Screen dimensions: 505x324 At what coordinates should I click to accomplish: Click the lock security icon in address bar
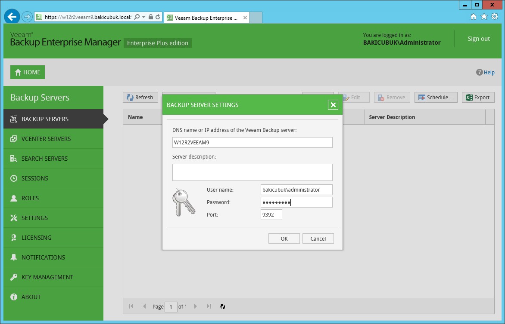[150, 17]
